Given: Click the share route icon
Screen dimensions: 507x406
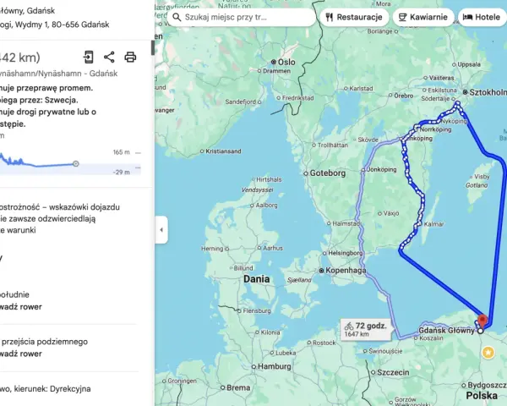Looking at the screenshot, I should point(109,57).
